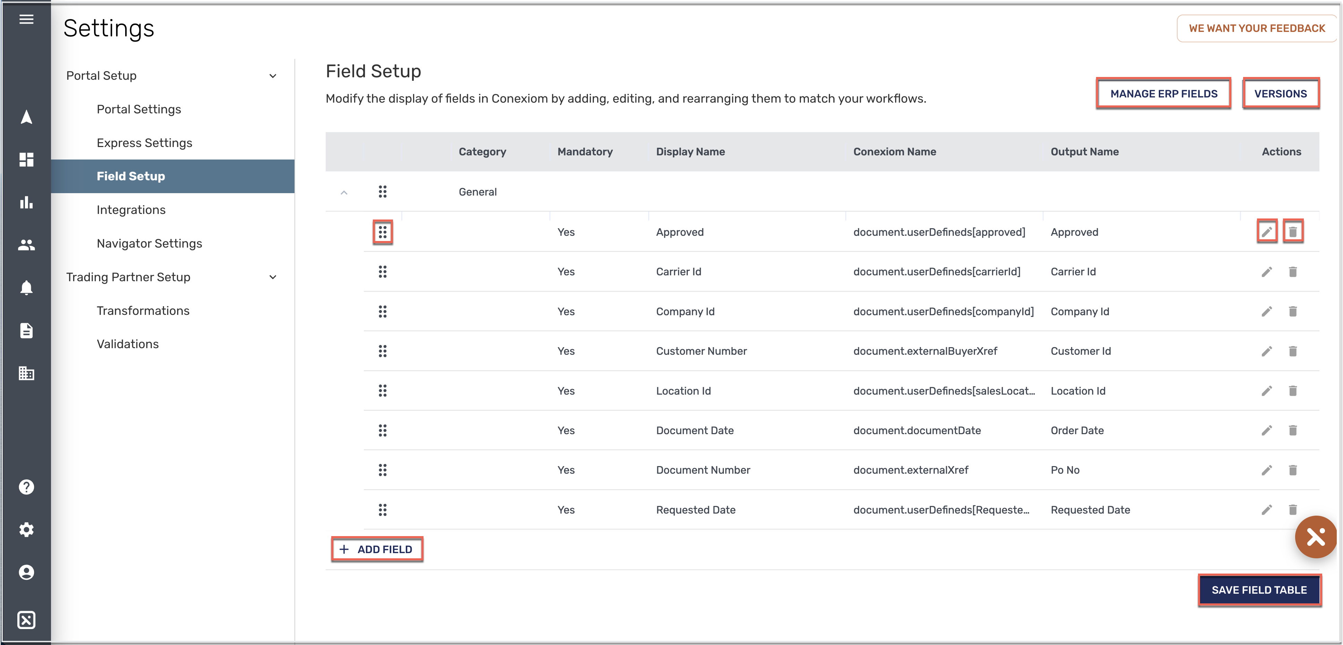Screen dimensions: 1343x645
Task: Open the user profile icon
Action: pyautogui.click(x=26, y=572)
